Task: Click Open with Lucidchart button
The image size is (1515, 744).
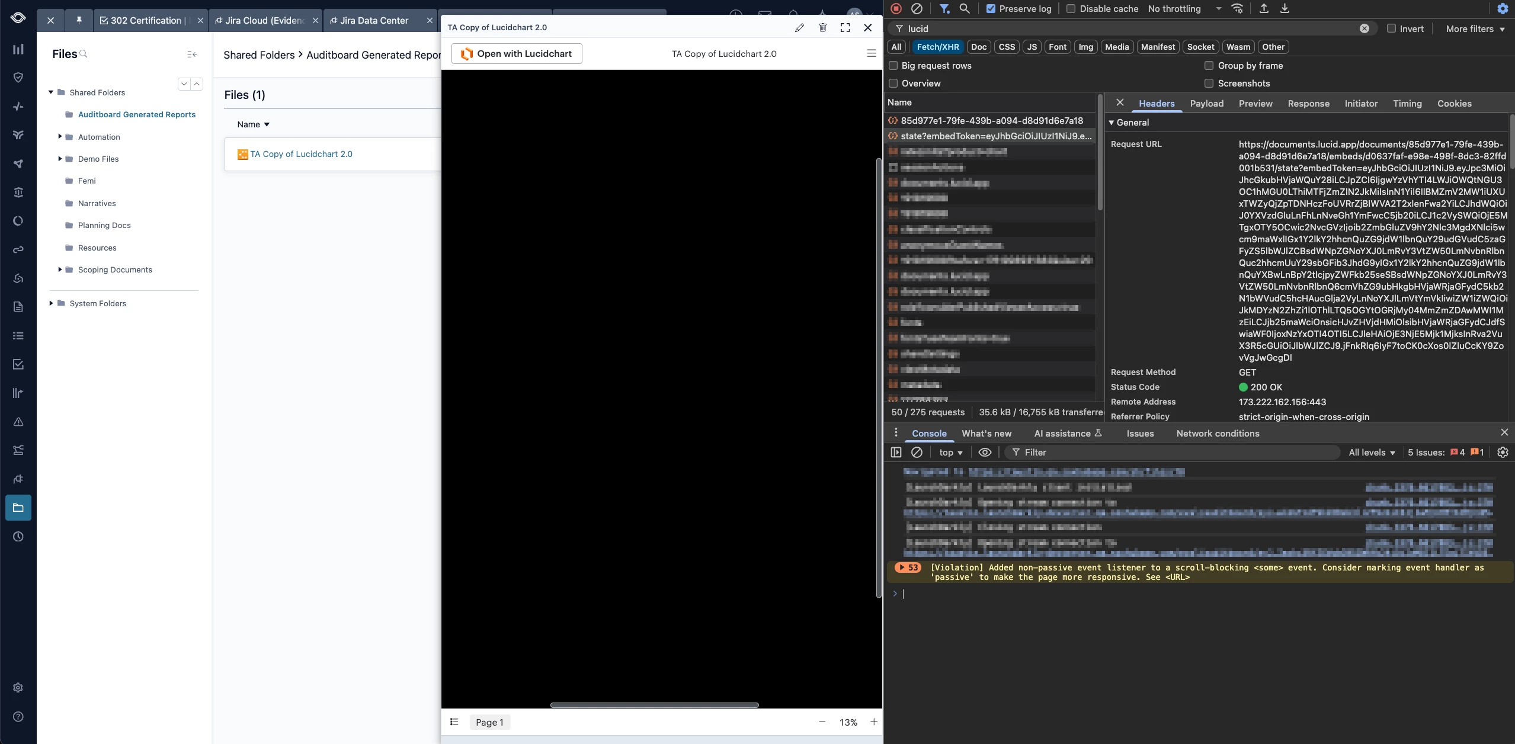Action: pyautogui.click(x=517, y=53)
